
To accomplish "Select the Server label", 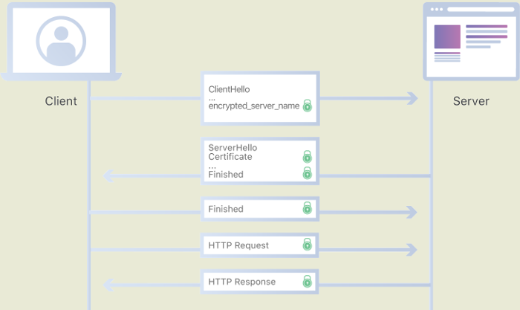I will click(x=471, y=101).
